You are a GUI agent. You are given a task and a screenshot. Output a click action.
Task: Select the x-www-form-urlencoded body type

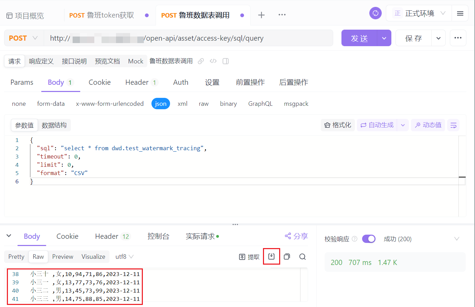pyautogui.click(x=110, y=104)
